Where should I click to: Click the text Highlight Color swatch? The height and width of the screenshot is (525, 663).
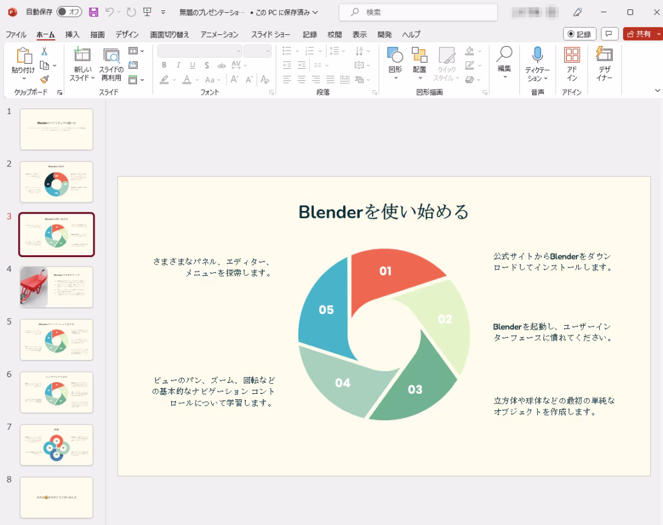(x=164, y=79)
